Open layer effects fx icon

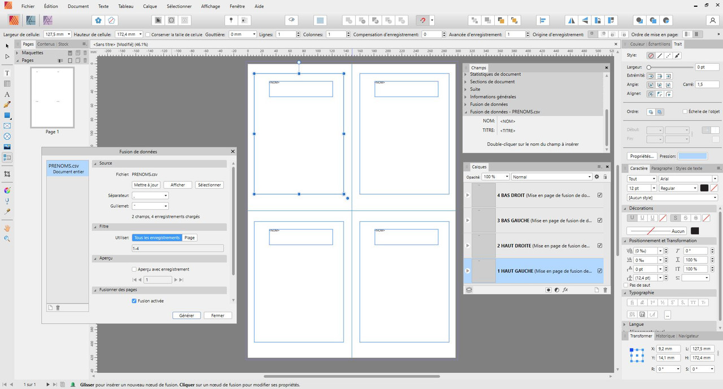click(565, 290)
